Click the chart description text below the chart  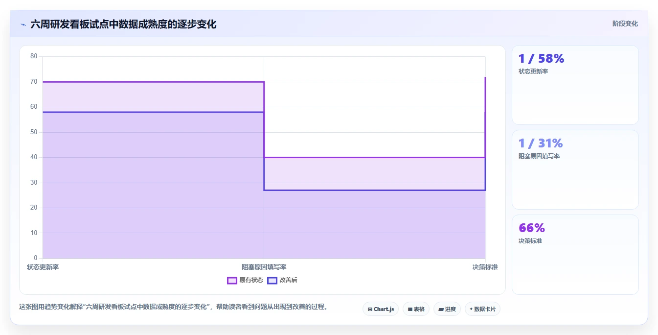(x=173, y=307)
